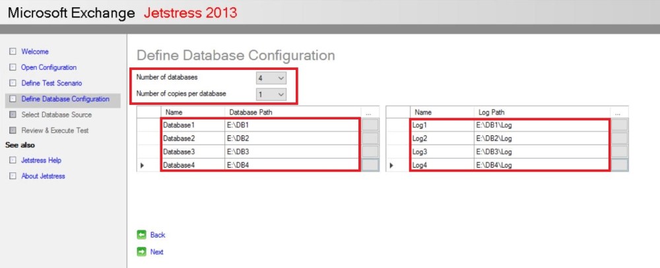Edit the E:\DB2 database path cell
This screenshot has height=268, width=660.
click(x=290, y=138)
